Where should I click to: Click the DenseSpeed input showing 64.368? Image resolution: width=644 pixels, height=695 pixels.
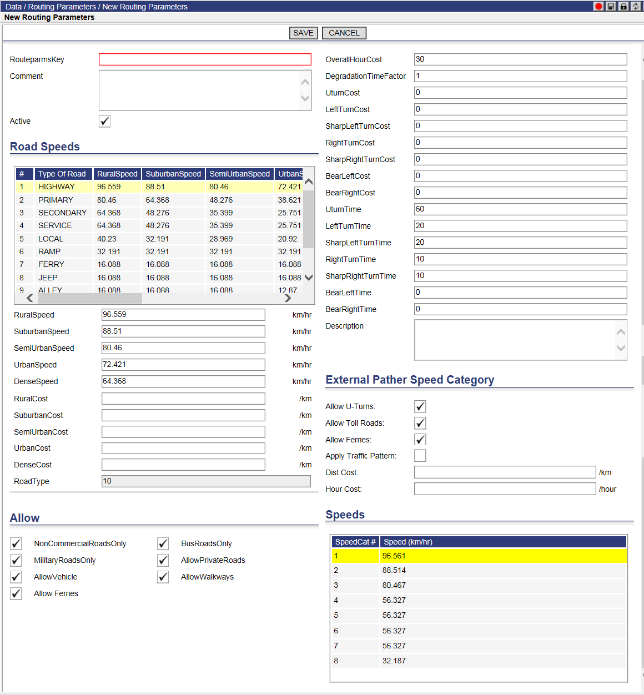pos(183,381)
